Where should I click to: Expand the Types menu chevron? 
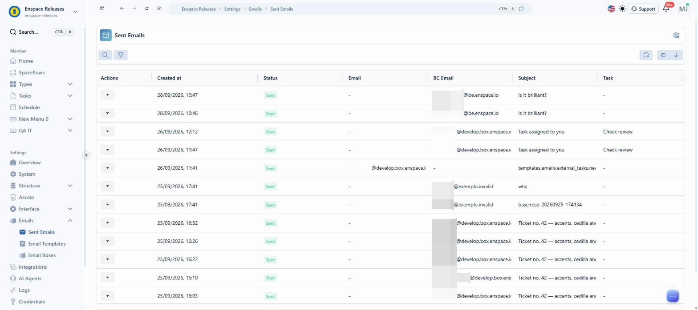click(70, 84)
